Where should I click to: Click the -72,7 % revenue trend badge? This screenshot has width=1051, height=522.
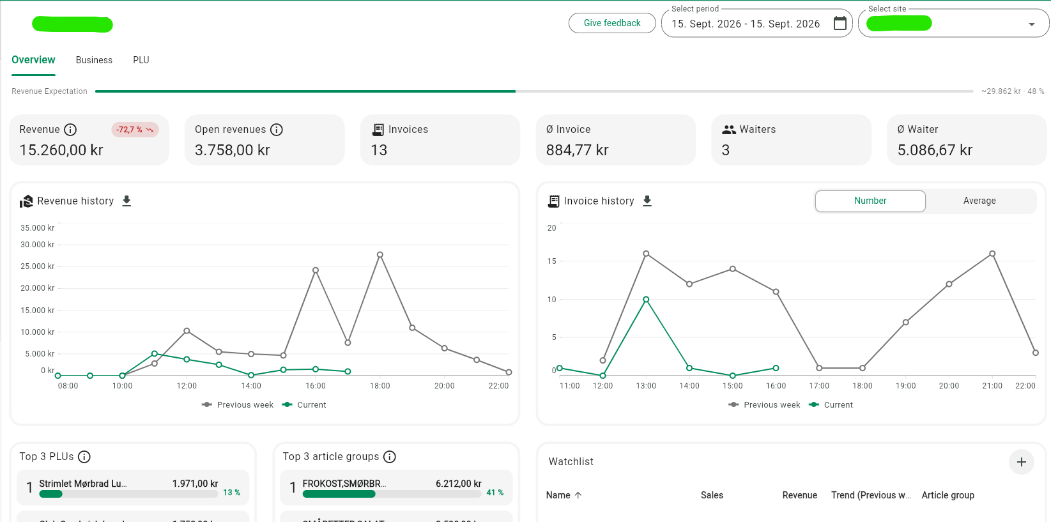click(135, 130)
